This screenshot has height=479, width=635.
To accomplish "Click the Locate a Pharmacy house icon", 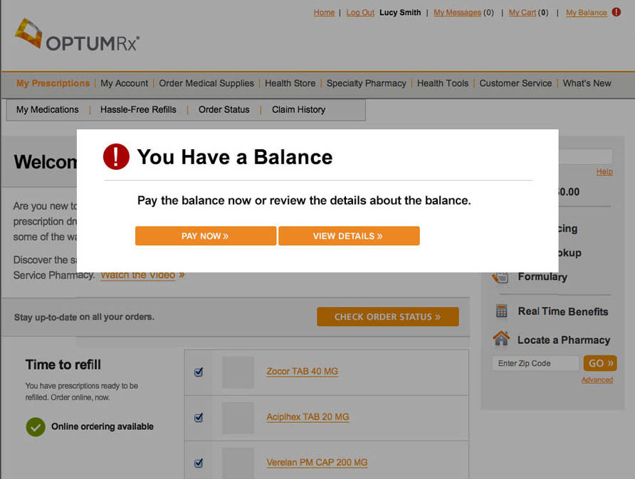I will click(501, 339).
